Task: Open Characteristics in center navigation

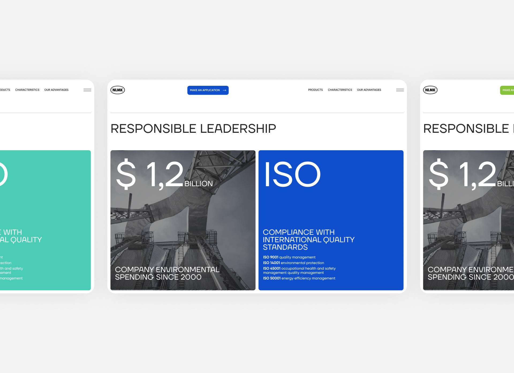Action: (339, 90)
